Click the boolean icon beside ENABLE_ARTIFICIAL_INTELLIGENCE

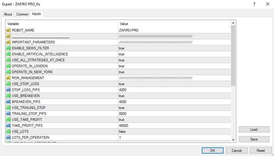coord(8,54)
